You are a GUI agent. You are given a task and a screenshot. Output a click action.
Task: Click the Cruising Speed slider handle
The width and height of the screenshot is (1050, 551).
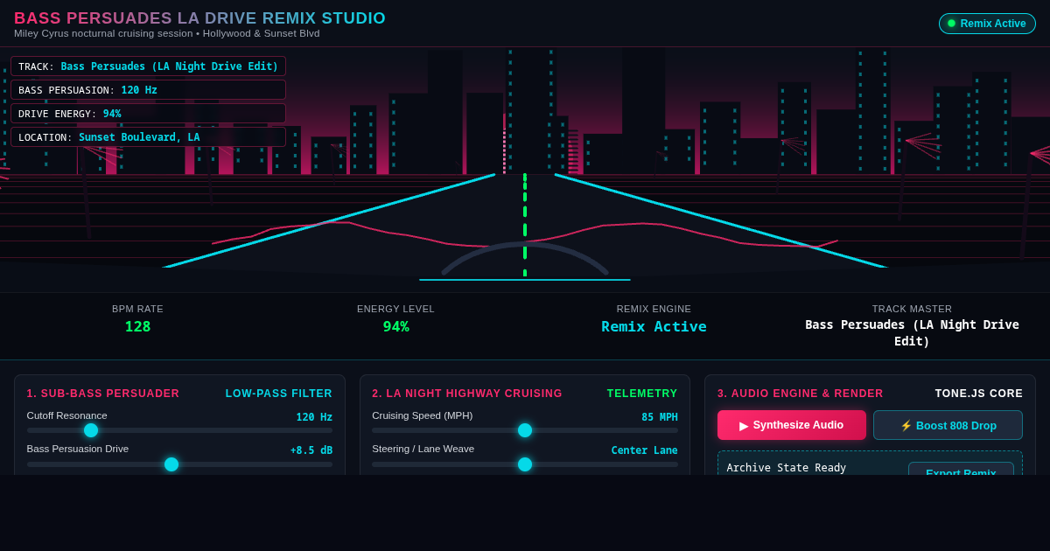[x=525, y=430]
